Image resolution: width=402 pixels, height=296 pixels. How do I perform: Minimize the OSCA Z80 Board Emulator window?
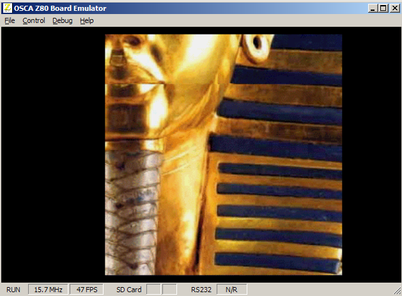point(373,8)
